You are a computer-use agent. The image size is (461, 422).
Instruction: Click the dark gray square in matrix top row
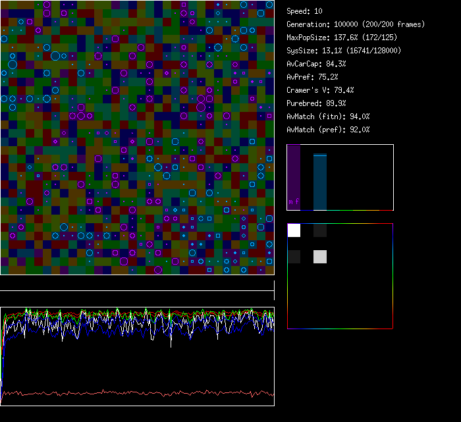click(319, 230)
